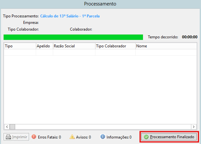
Task: Click the Processamento Finalizado button
Action: point(169,137)
